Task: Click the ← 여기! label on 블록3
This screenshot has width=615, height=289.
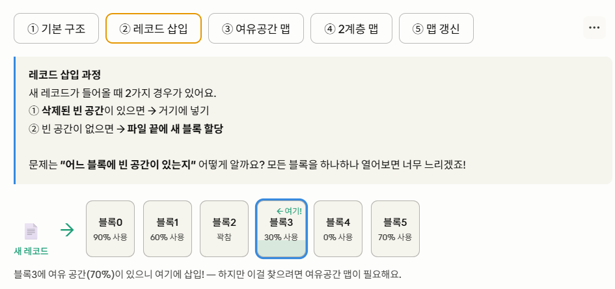Action: click(x=289, y=211)
